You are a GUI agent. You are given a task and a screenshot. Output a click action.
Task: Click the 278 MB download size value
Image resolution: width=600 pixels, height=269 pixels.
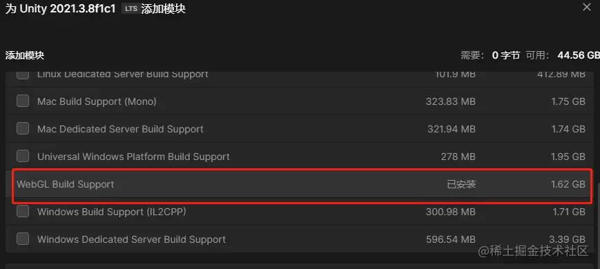458,157
